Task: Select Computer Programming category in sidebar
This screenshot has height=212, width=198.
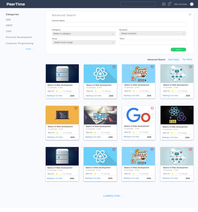Action: pyautogui.click(x=20, y=43)
